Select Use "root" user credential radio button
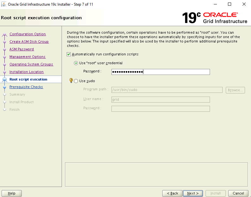The width and height of the screenshot is (251, 197). [x=76, y=63]
